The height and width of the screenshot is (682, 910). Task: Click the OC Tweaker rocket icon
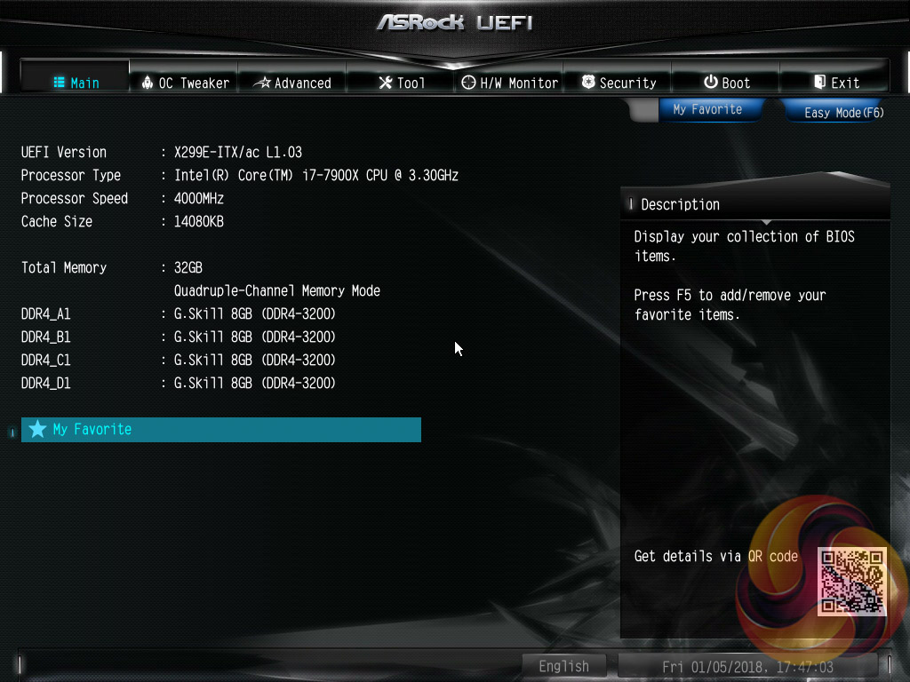[x=148, y=83]
